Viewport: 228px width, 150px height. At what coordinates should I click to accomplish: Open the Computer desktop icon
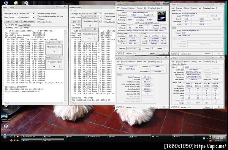click(x=6, y=3)
